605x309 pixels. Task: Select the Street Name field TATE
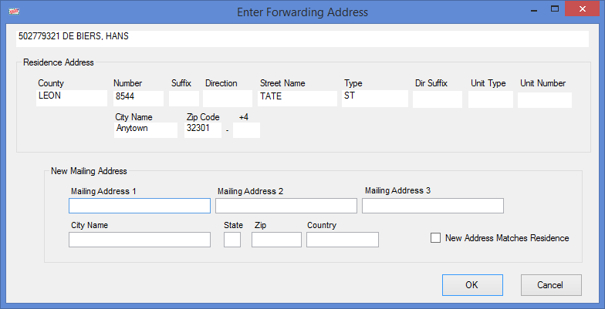point(298,99)
